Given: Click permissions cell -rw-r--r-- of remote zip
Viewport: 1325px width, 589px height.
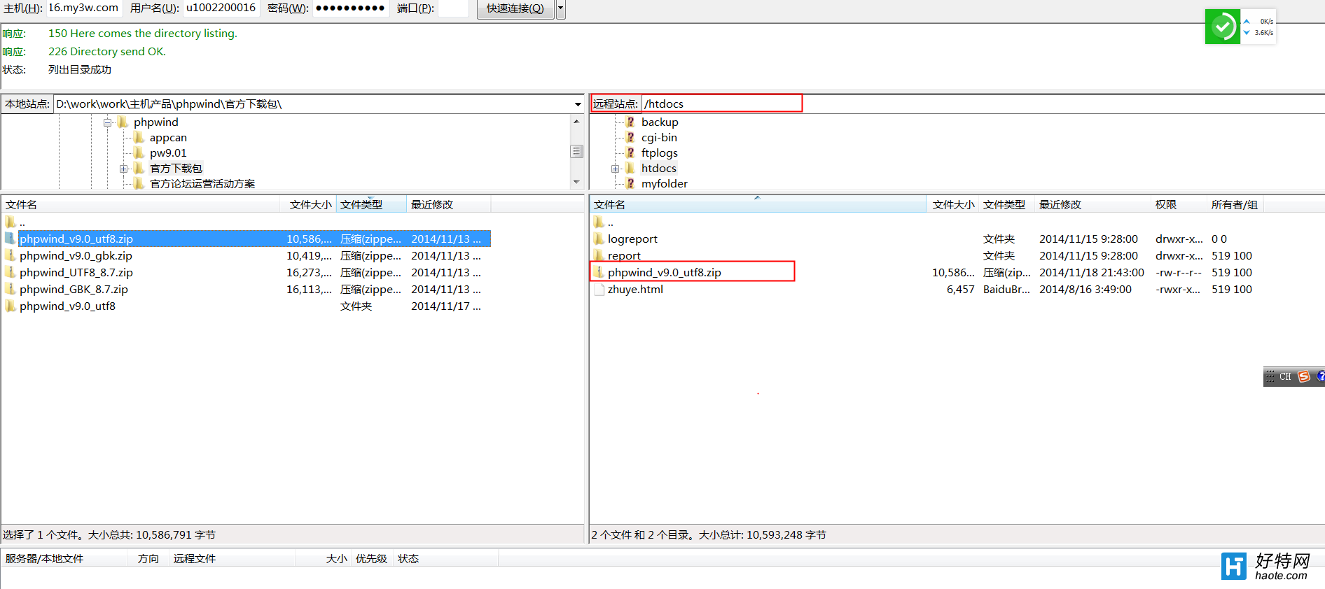Looking at the screenshot, I should 1179,273.
